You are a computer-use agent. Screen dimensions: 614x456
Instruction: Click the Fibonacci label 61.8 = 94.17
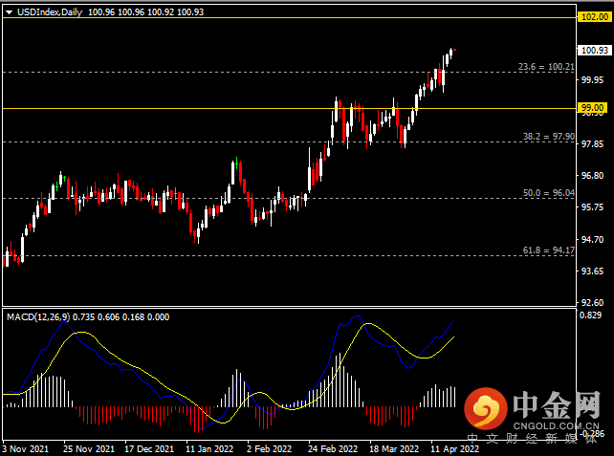[x=549, y=250]
